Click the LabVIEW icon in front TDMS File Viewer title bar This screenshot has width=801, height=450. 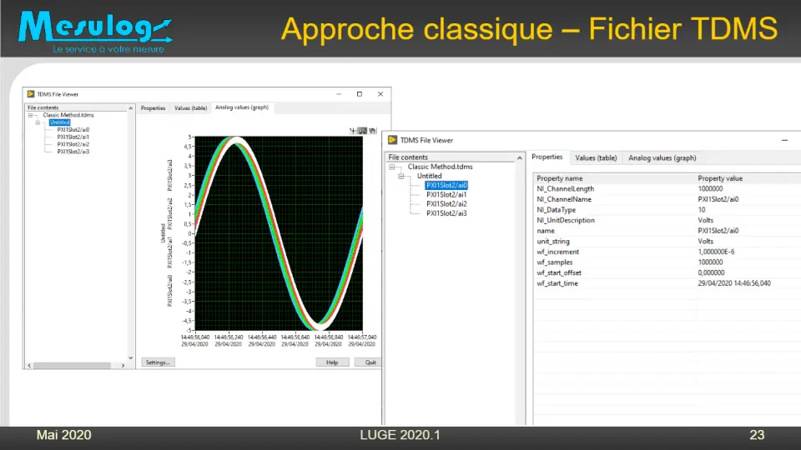click(392, 140)
